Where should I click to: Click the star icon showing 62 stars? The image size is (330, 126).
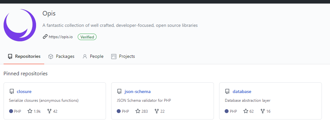(246, 111)
